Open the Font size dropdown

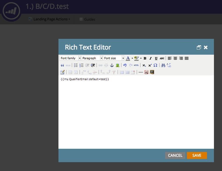click(114, 58)
